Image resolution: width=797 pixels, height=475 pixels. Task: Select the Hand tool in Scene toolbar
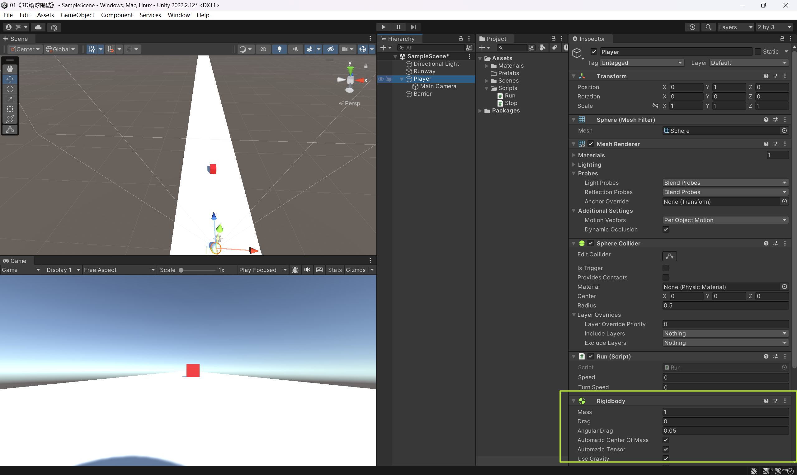(x=10, y=69)
